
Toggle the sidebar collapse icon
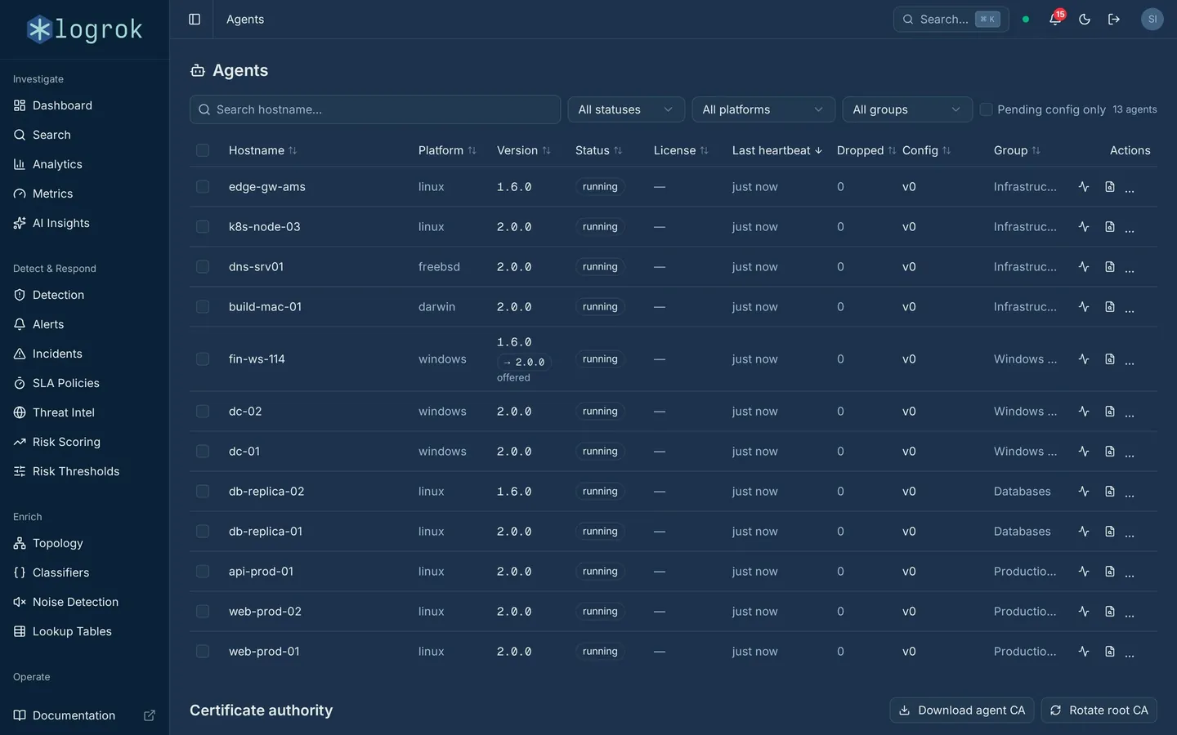click(195, 19)
